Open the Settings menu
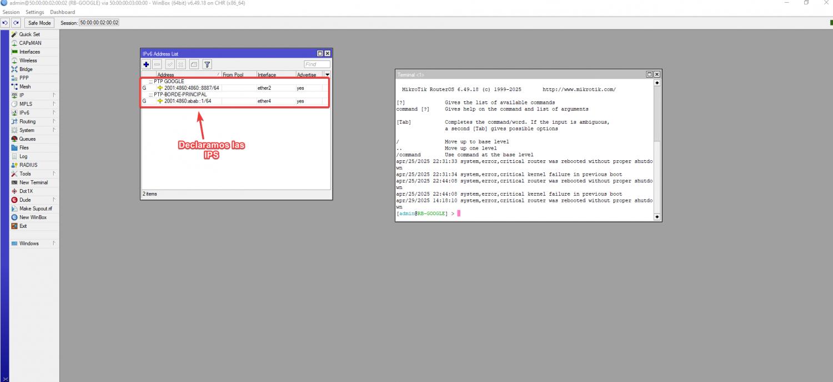 [34, 12]
